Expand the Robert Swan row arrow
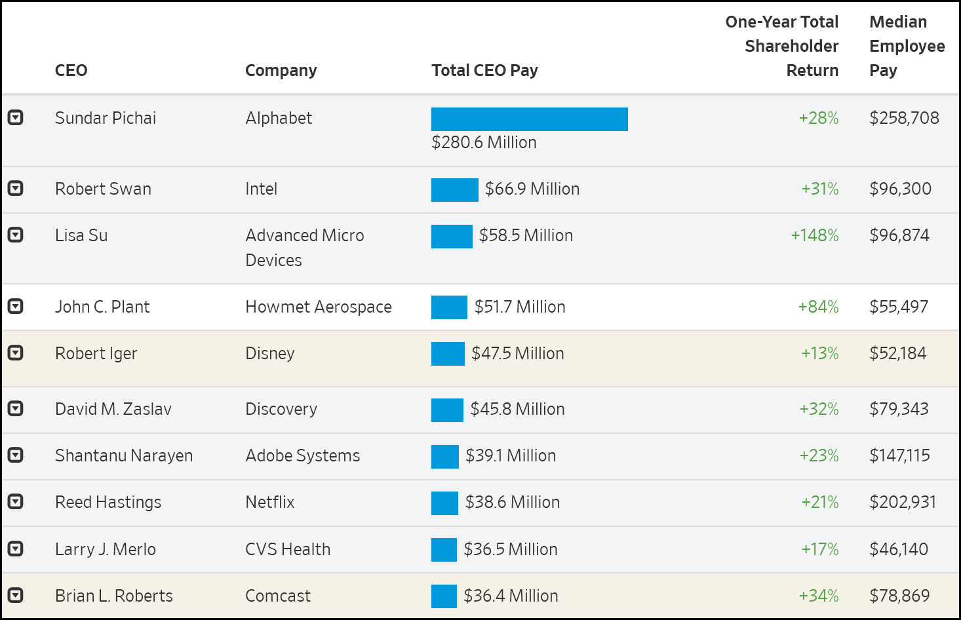This screenshot has height=620, width=961. [15, 188]
